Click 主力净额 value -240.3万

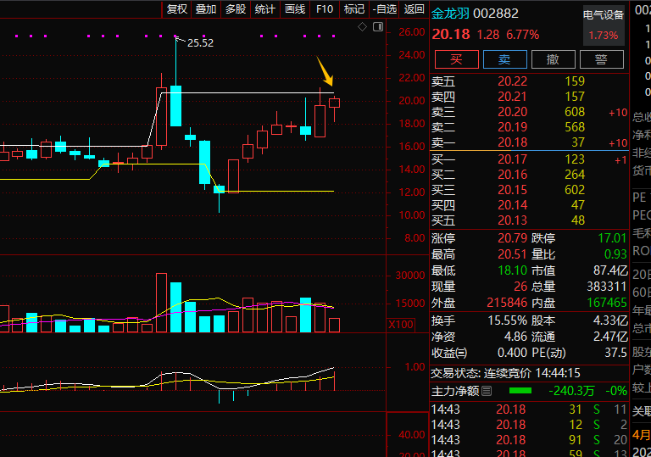(x=571, y=391)
